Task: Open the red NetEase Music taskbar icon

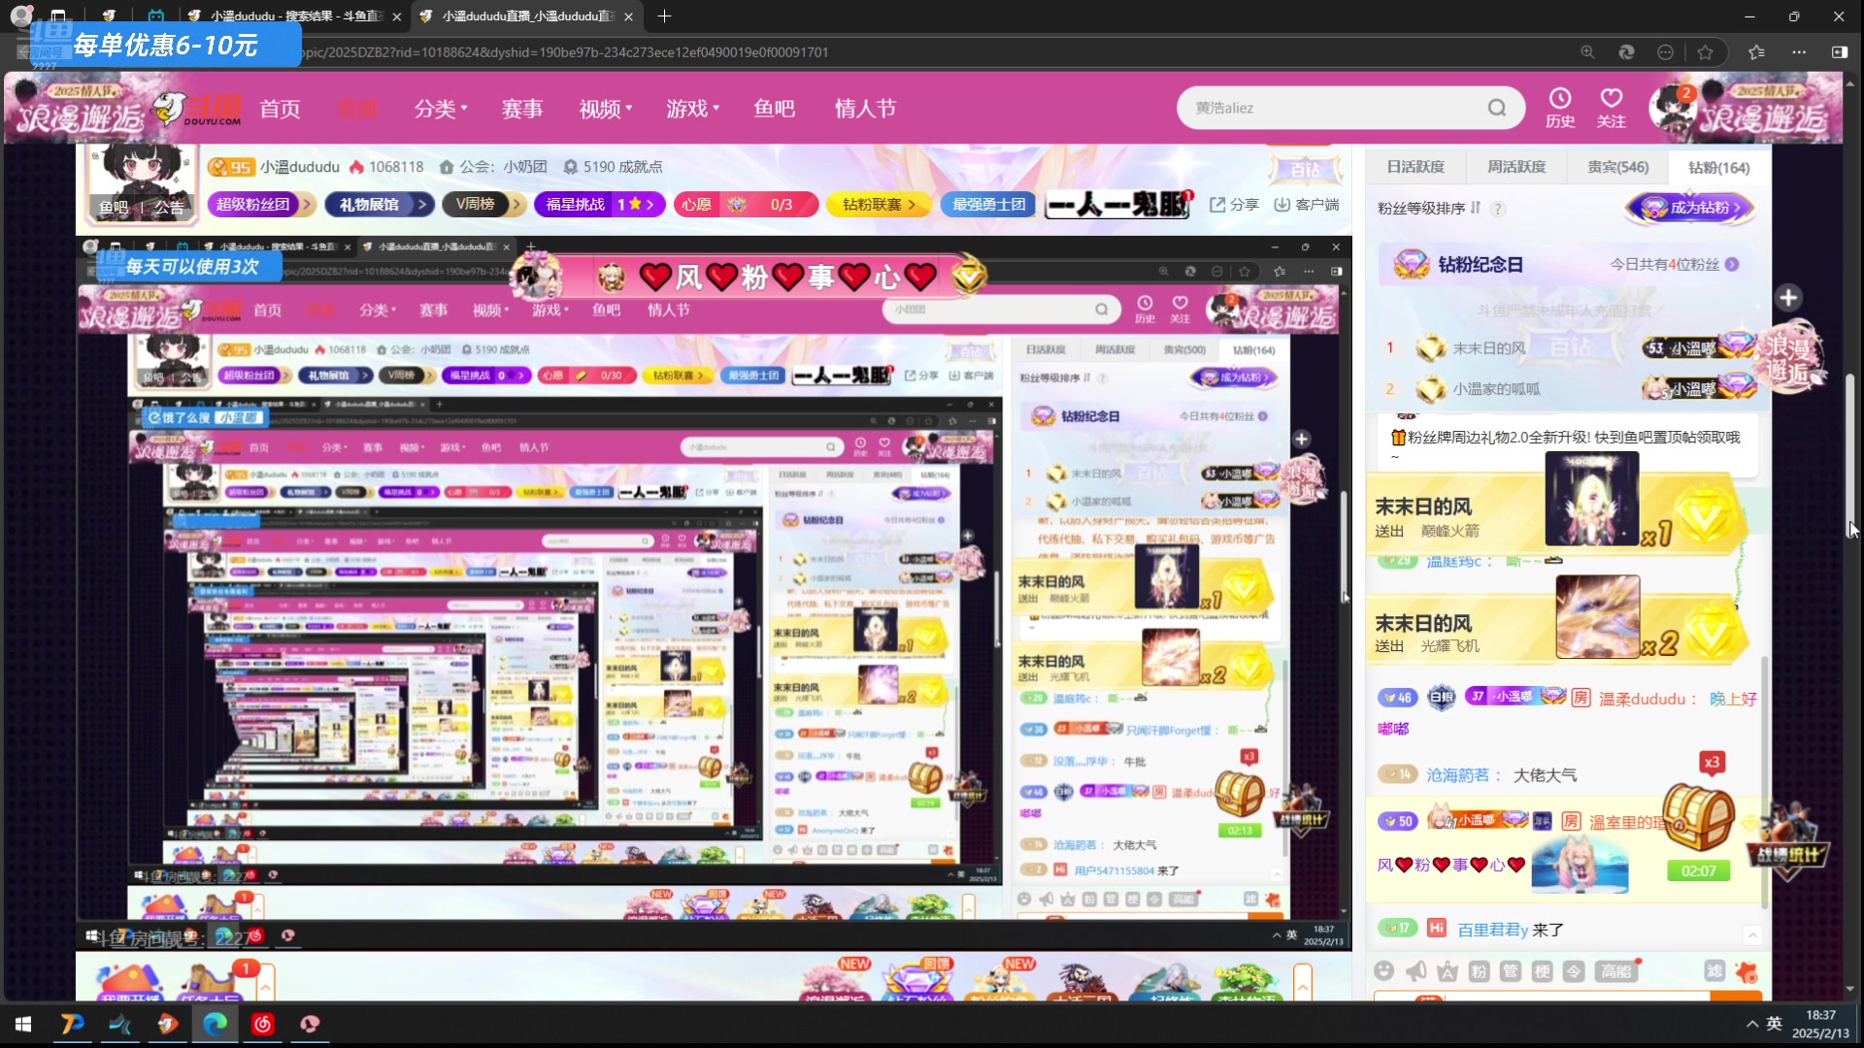Action: (x=263, y=1024)
